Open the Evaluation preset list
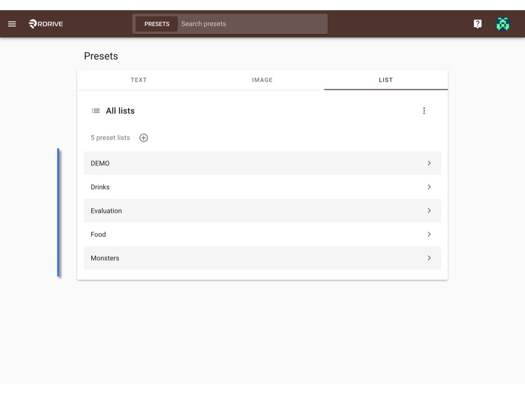This screenshot has height=394, width=525. coord(262,211)
